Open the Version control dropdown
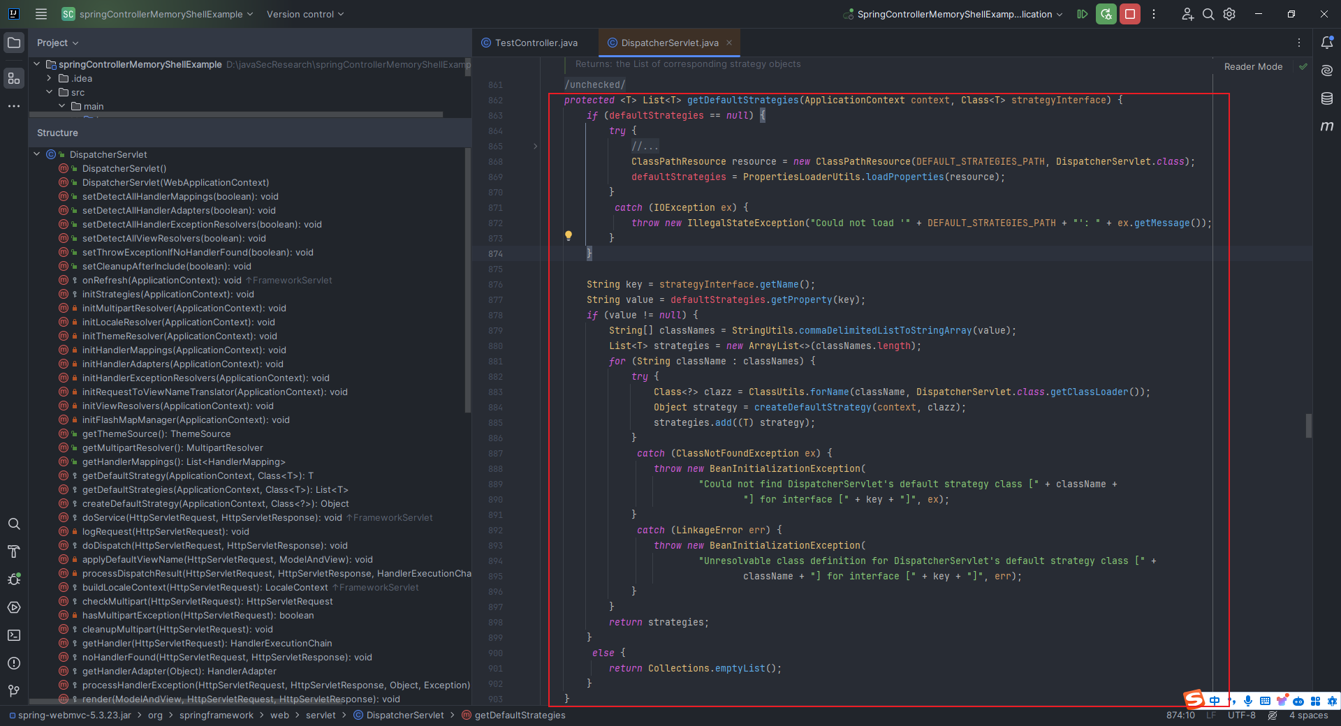 [x=305, y=14]
